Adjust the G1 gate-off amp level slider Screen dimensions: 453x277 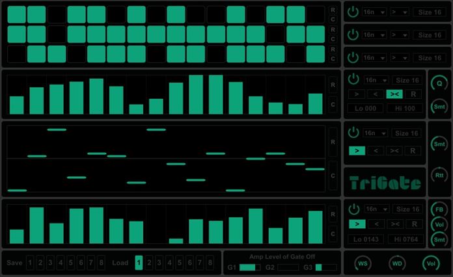pyautogui.click(x=250, y=267)
